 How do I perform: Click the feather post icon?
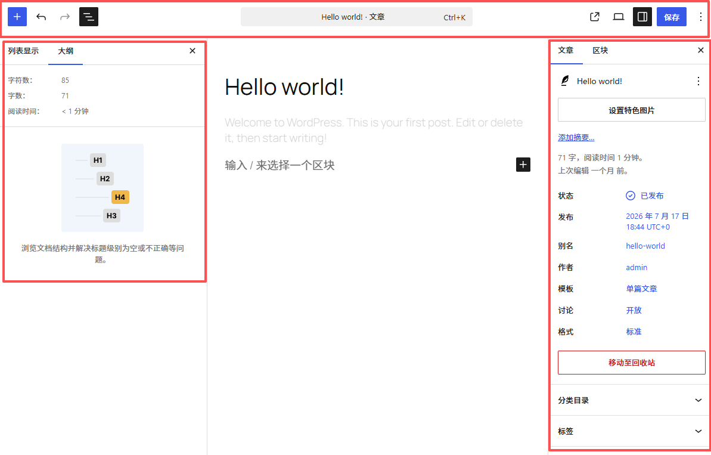pyautogui.click(x=564, y=81)
